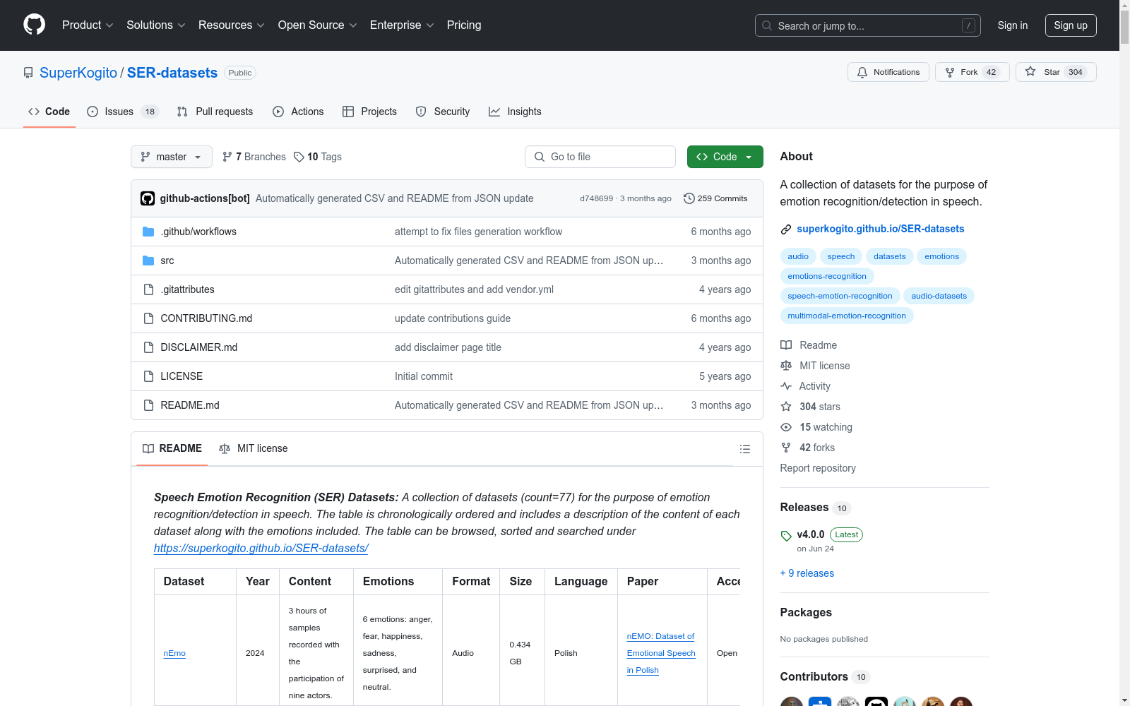Focus the Search or jump to field
Screen dimensions: 1130x706
868,25
